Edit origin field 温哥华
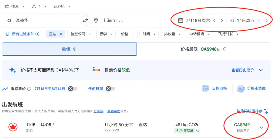Viewport: 273px width, 140px height. coord(43,21)
